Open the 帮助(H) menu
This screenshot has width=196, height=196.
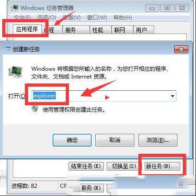122,18
